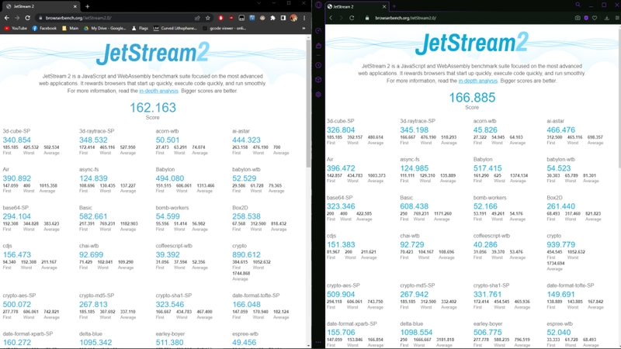Click the forward arrow in Chrome
The width and height of the screenshot is (621, 349).
[x=17, y=18]
